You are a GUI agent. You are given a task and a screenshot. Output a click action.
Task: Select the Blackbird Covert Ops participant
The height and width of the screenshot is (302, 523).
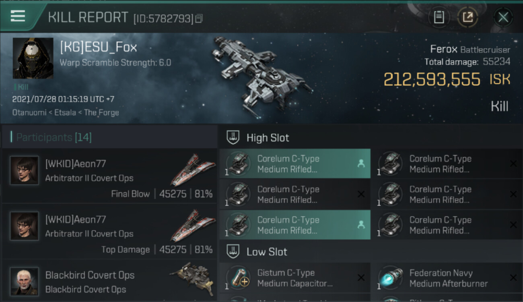click(x=89, y=281)
